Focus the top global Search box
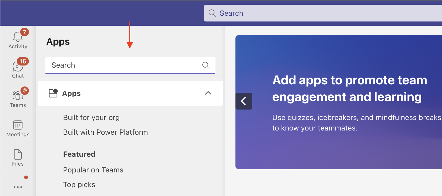Image resolution: width=442 pixels, height=196 pixels. 323,13
